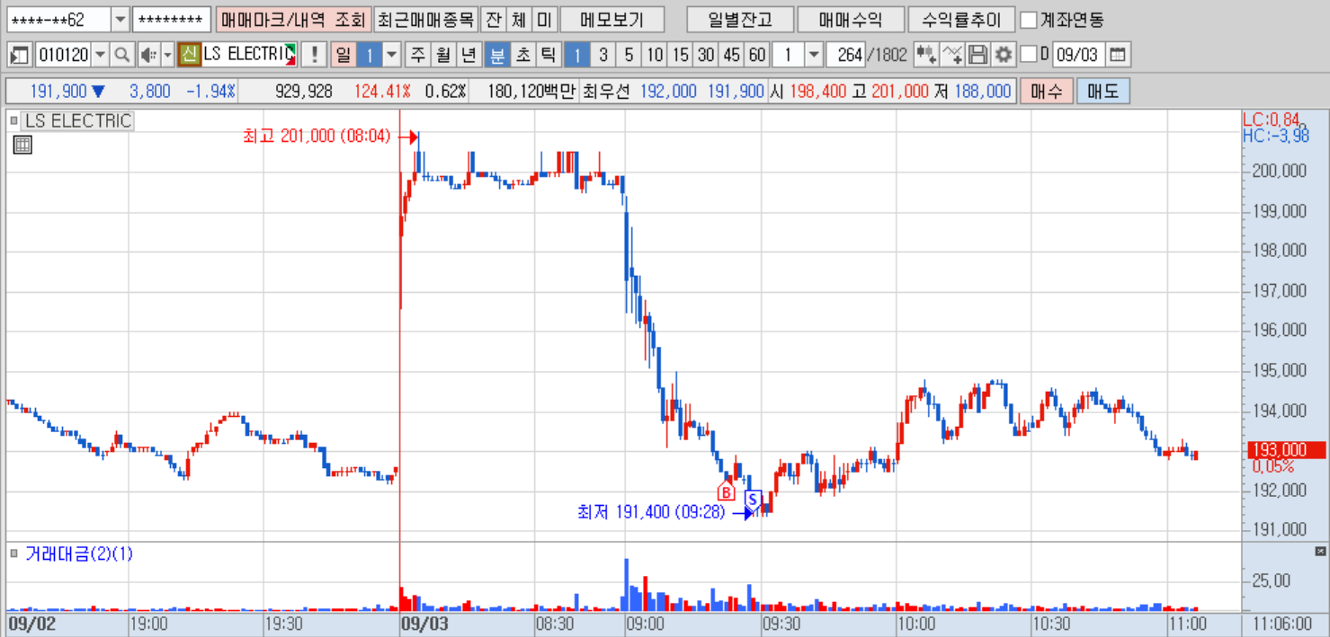
Task: Click the 미 button
Action: [544, 19]
